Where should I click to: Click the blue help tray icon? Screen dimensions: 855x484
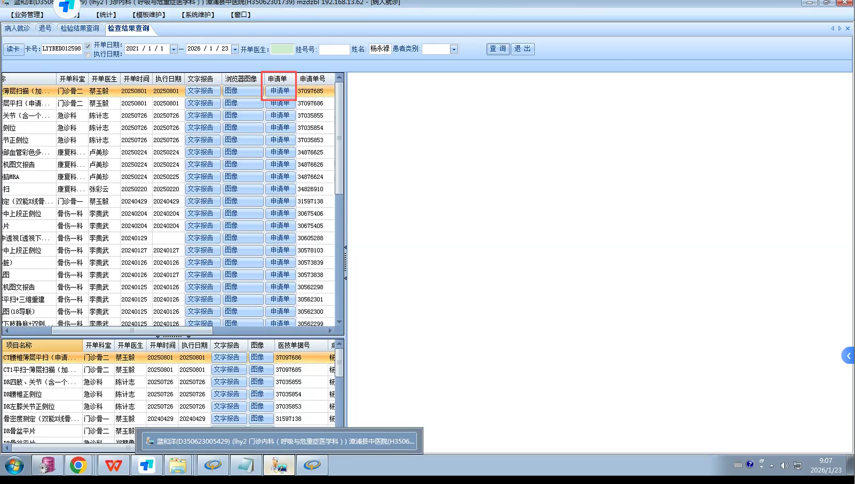click(749, 464)
